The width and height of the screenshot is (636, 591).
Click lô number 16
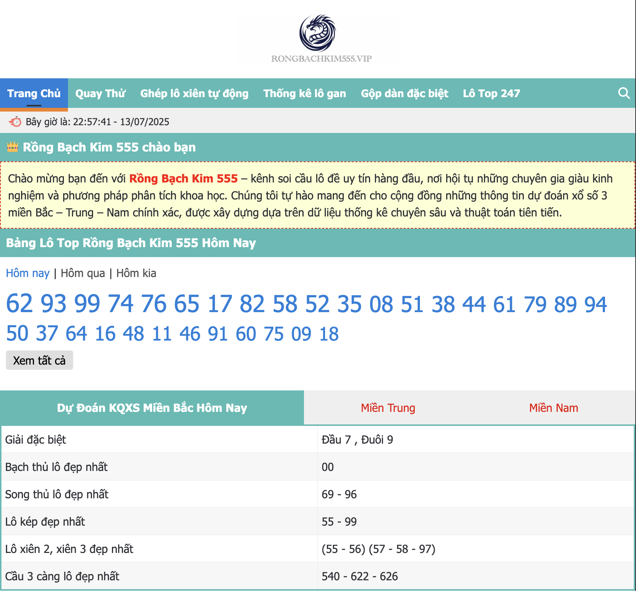tap(105, 334)
